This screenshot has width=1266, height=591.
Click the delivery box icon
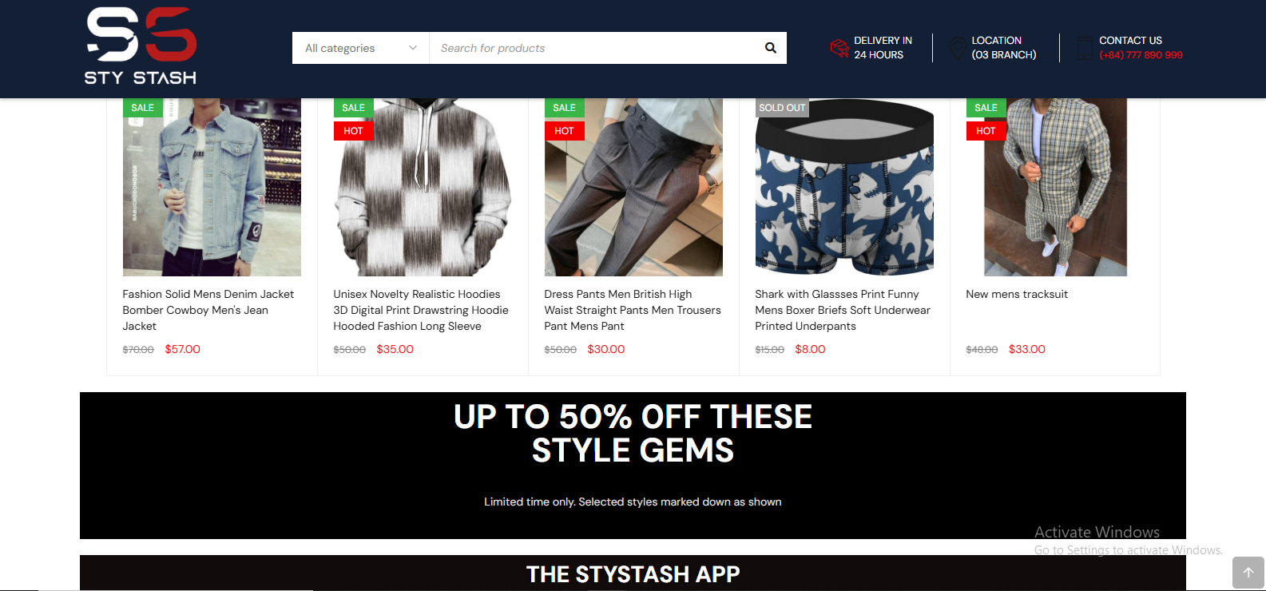pos(839,48)
